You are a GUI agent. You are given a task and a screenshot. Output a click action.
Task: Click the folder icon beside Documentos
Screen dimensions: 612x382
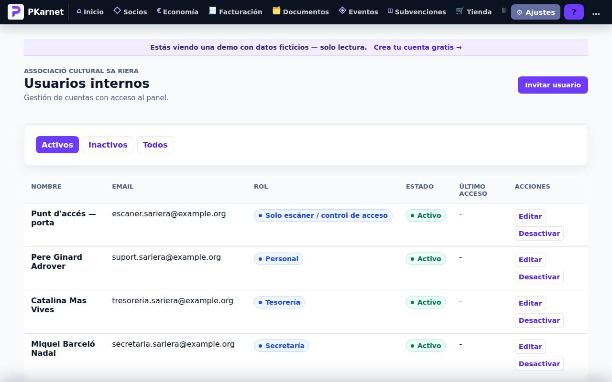(276, 11)
